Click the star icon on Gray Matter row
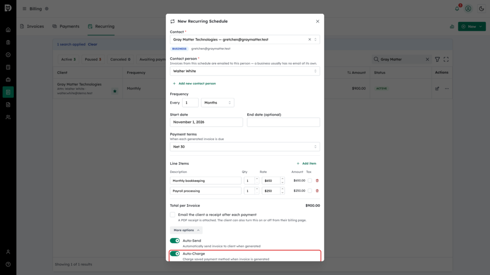 tap(115, 91)
